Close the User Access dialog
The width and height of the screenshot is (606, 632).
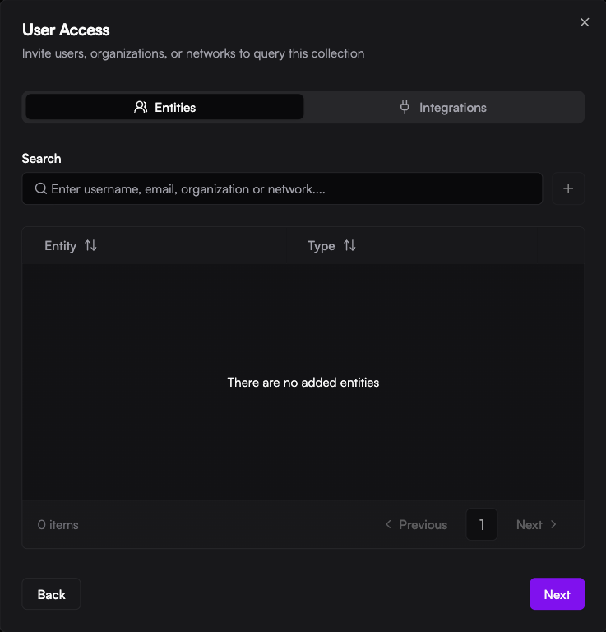pos(585,22)
